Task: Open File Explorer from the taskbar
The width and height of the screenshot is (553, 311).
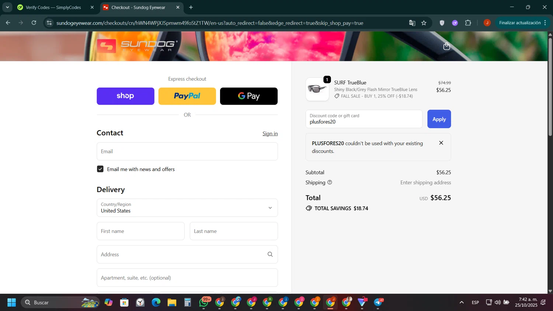Action: 172,303
